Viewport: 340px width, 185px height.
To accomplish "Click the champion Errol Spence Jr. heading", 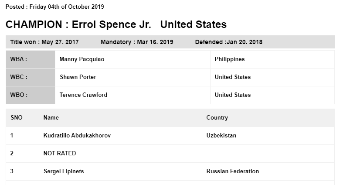I will (x=116, y=24).
